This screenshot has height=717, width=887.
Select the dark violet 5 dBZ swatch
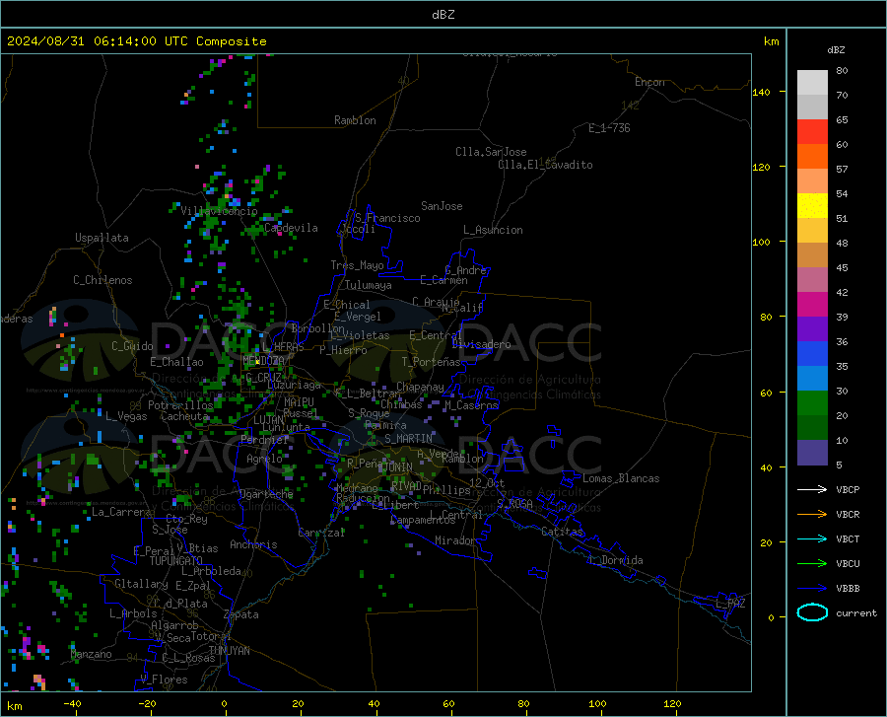pos(812,453)
